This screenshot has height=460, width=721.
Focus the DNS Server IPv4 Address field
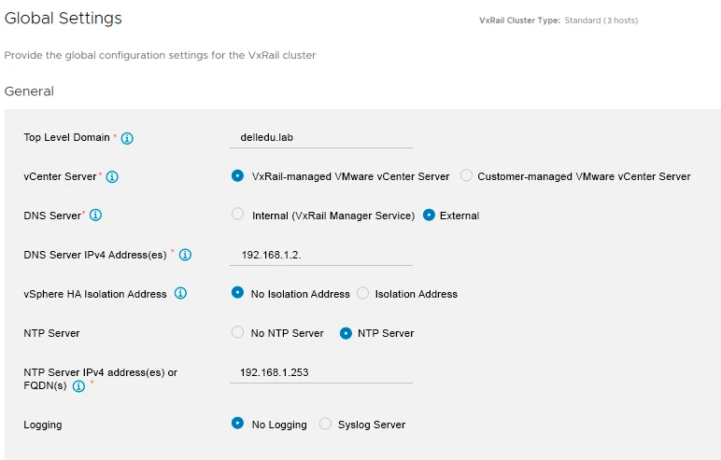point(320,255)
